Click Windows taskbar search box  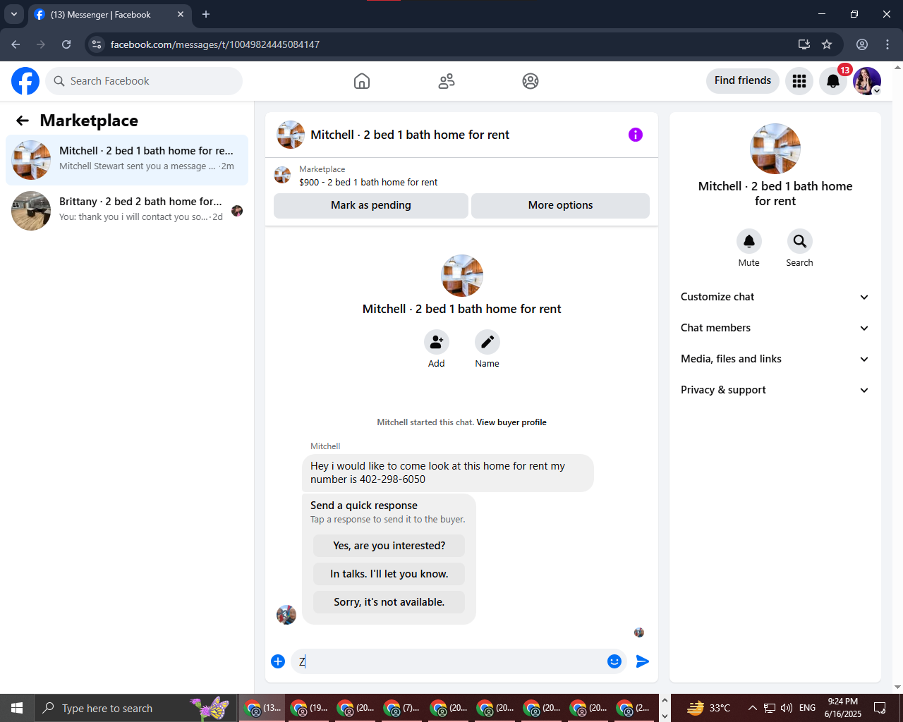135,708
